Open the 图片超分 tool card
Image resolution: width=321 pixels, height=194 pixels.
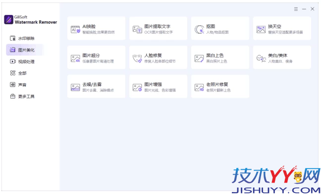click(96, 57)
